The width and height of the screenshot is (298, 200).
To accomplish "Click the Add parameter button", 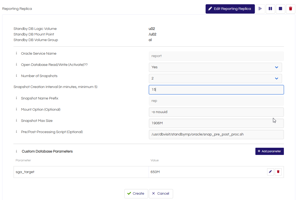I will (270, 151).
